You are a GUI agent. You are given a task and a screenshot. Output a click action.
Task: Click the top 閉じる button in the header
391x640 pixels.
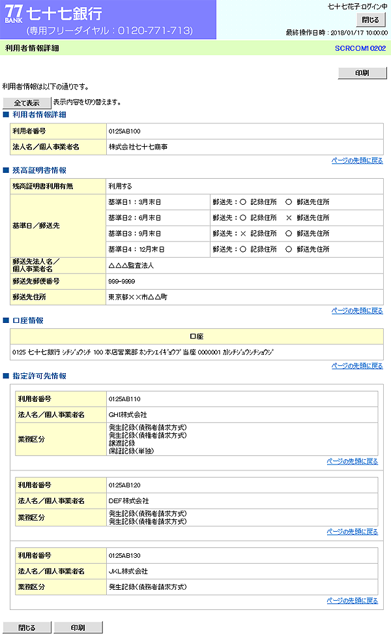[370, 20]
